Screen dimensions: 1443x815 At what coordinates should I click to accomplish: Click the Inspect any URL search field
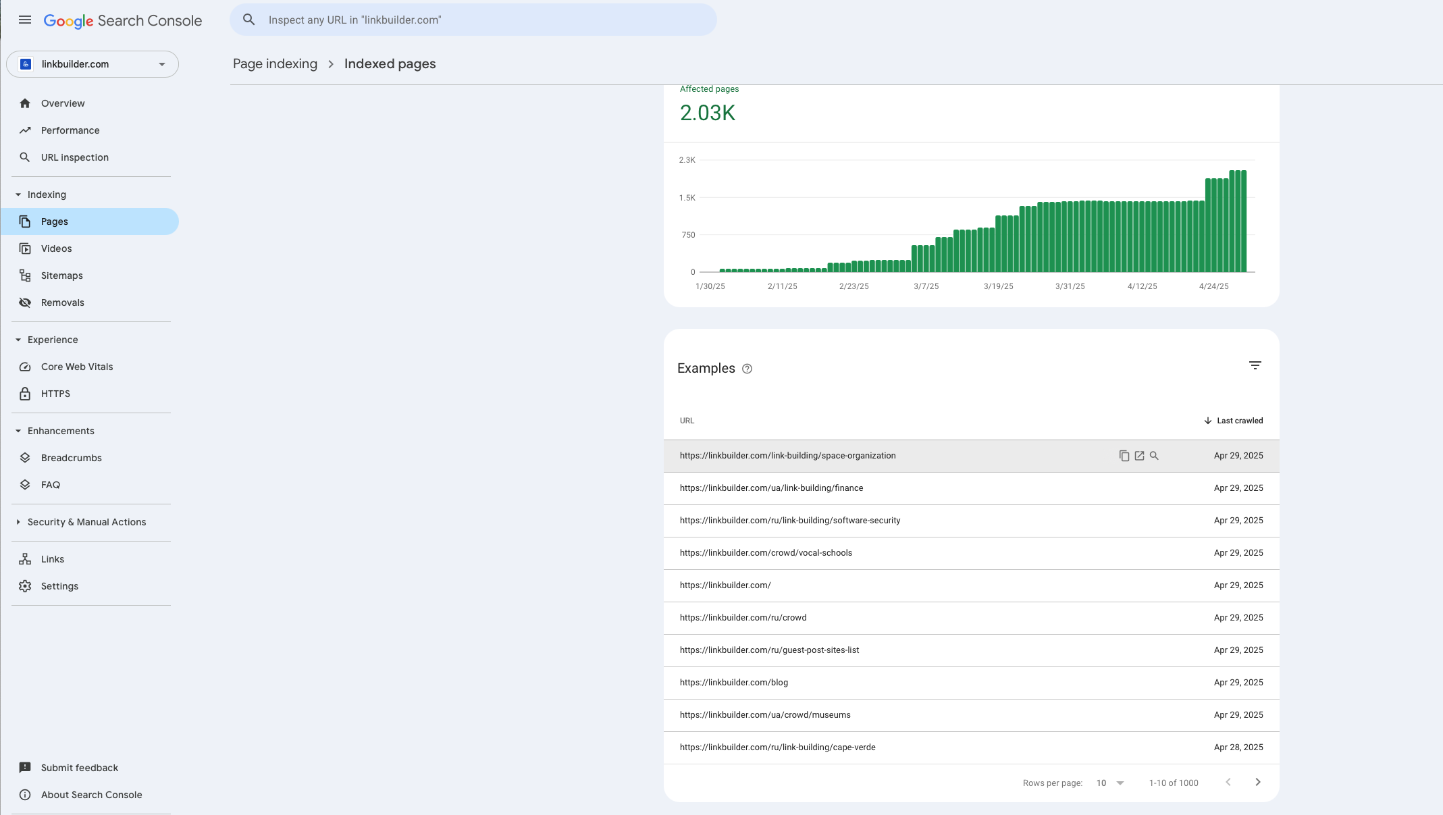(x=473, y=20)
